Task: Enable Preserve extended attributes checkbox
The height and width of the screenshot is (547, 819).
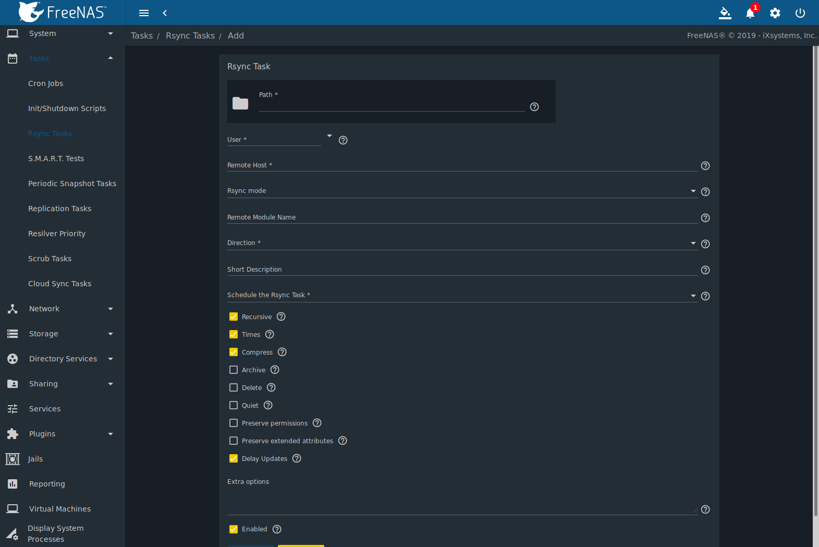Action: [234, 441]
